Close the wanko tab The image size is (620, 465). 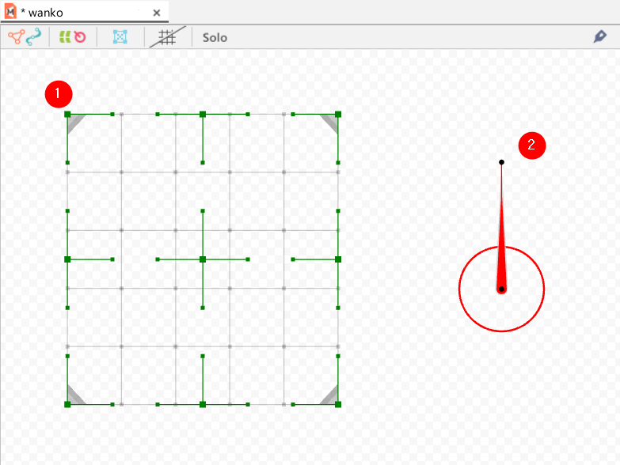pyautogui.click(x=157, y=13)
